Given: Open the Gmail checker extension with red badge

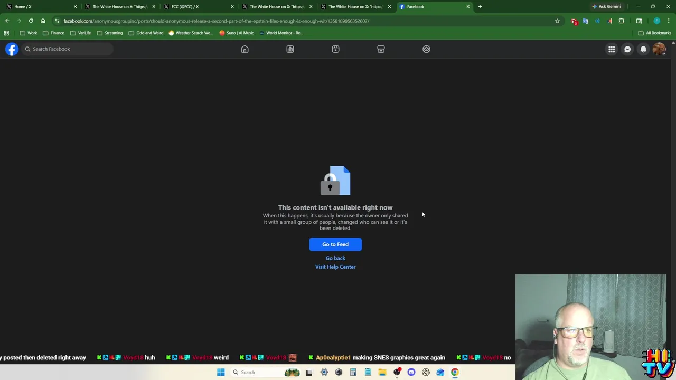Looking at the screenshot, I should tap(574, 21).
